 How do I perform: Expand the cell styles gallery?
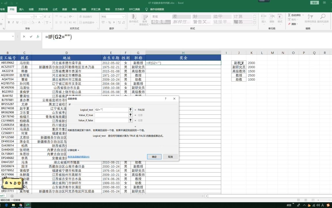(254, 24)
